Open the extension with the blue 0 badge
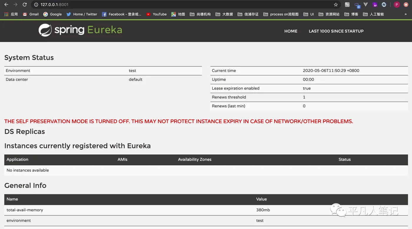The height and width of the screenshot is (229, 412). 357,5
